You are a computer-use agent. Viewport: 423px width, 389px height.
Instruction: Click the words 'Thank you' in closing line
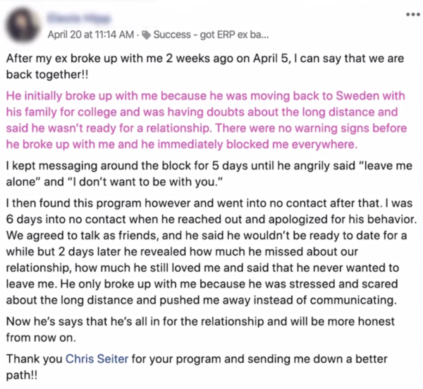(x=35, y=359)
